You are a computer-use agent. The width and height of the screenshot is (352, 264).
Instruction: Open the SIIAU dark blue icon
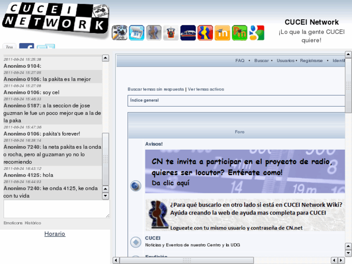click(188, 33)
